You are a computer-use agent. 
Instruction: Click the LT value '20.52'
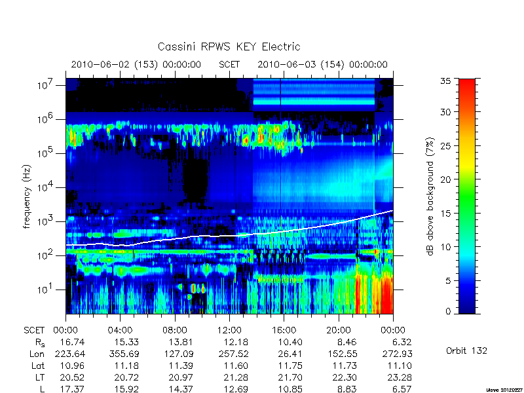coord(72,377)
